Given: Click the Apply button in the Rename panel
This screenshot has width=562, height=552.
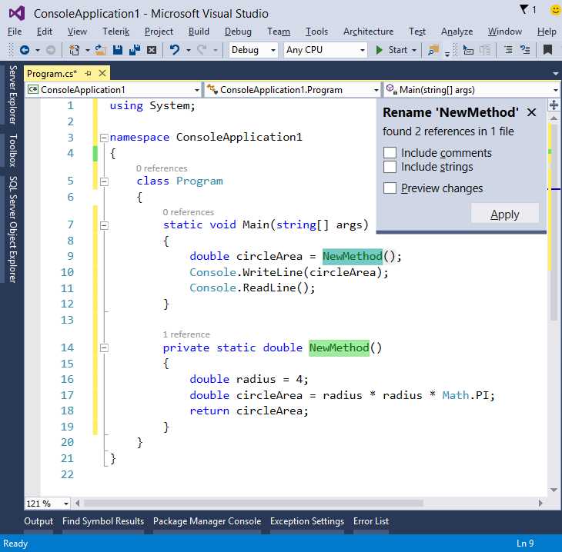Looking at the screenshot, I should point(505,214).
